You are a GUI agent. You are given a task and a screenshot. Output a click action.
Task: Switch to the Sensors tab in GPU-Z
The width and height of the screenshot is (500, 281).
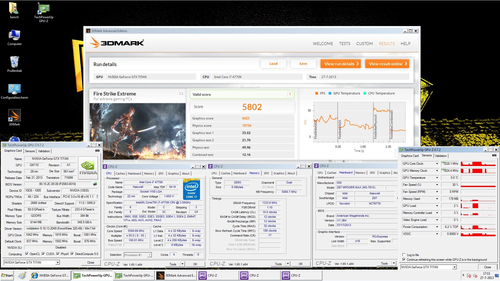click(x=30, y=151)
